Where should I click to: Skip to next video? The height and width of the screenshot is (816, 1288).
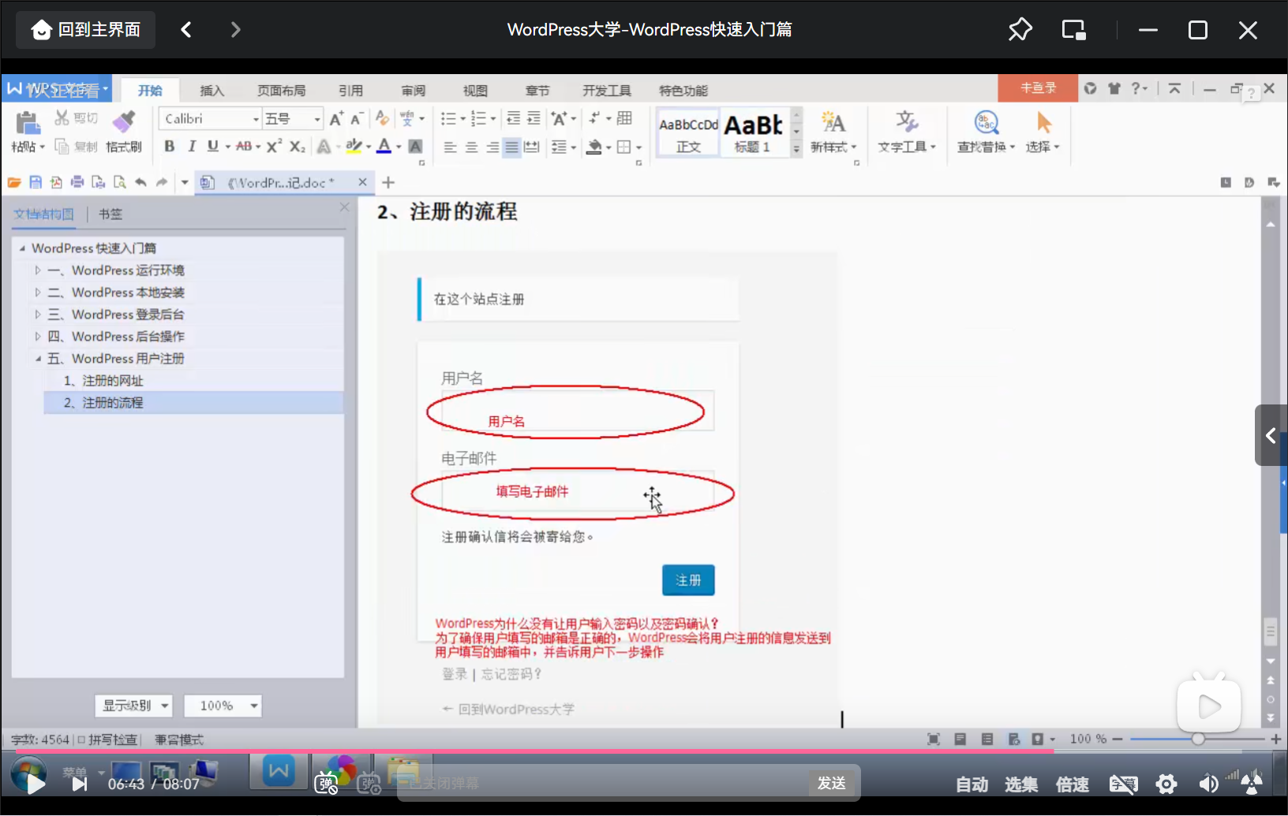pos(79,784)
